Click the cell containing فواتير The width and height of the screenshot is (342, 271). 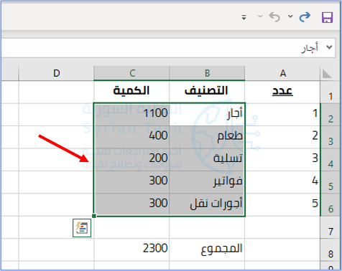[207, 182]
